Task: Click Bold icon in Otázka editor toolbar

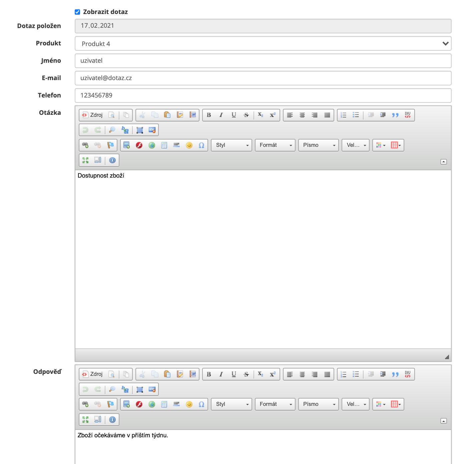Action: [209, 115]
